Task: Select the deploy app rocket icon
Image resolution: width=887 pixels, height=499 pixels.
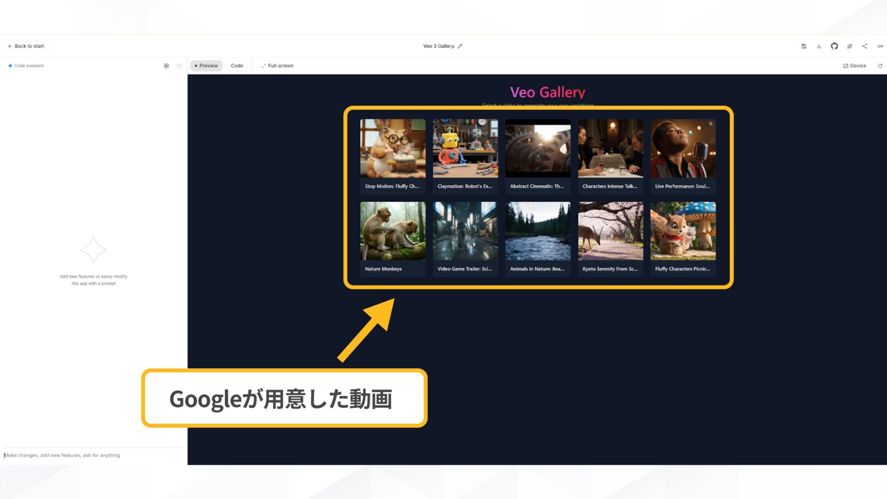Action: [x=850, y=46]
